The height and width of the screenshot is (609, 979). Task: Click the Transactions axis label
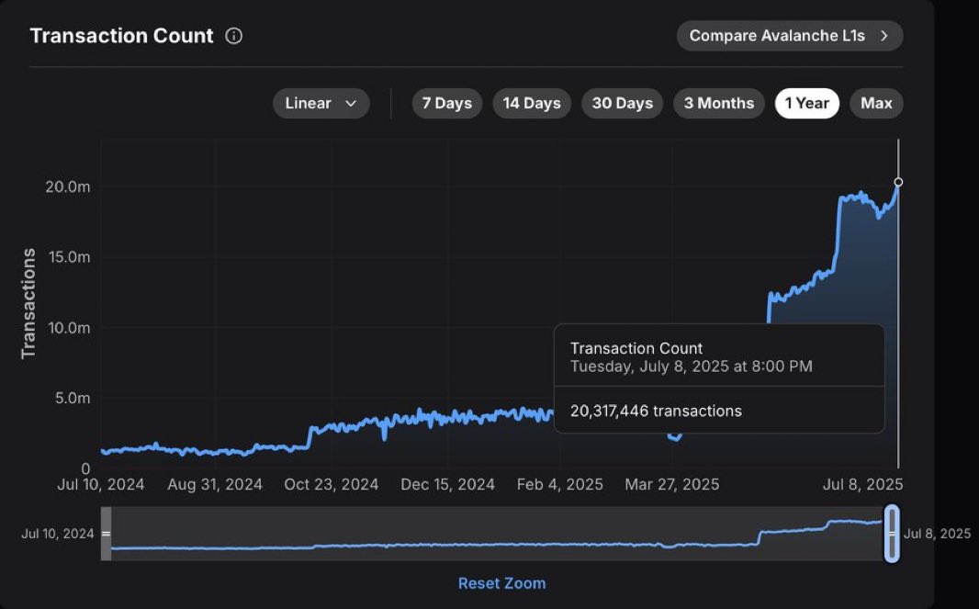pyautogui.click(x=29, y=300)
